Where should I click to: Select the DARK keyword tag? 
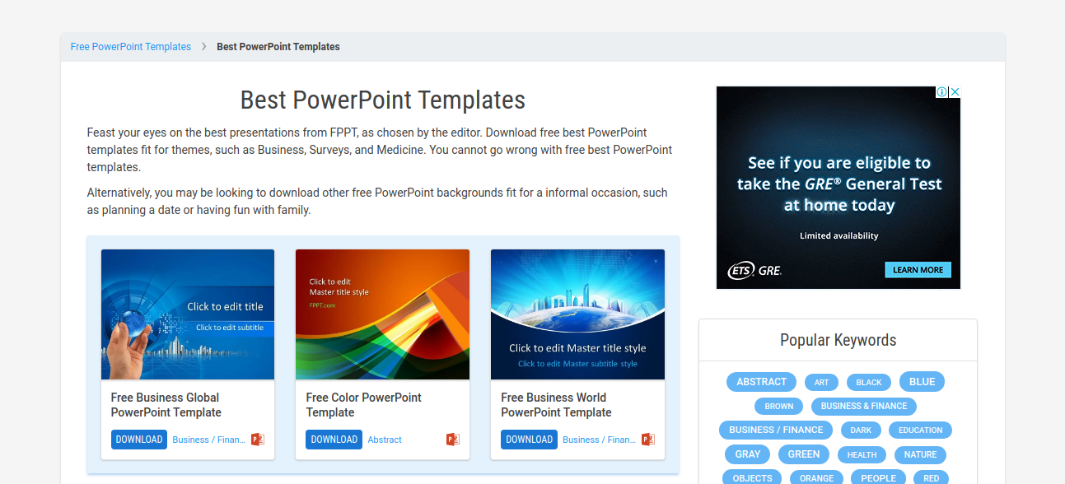click(x=861, y=430)
